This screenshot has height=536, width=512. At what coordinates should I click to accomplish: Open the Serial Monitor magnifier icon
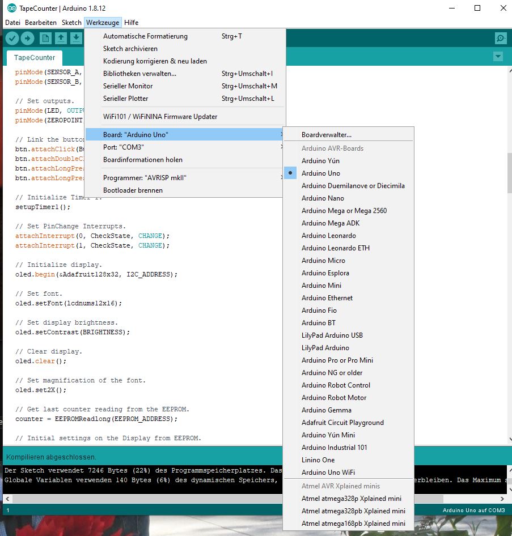[501, 38]
